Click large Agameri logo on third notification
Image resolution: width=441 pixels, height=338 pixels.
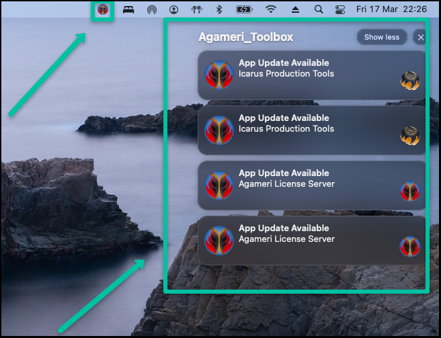(218, 185)
